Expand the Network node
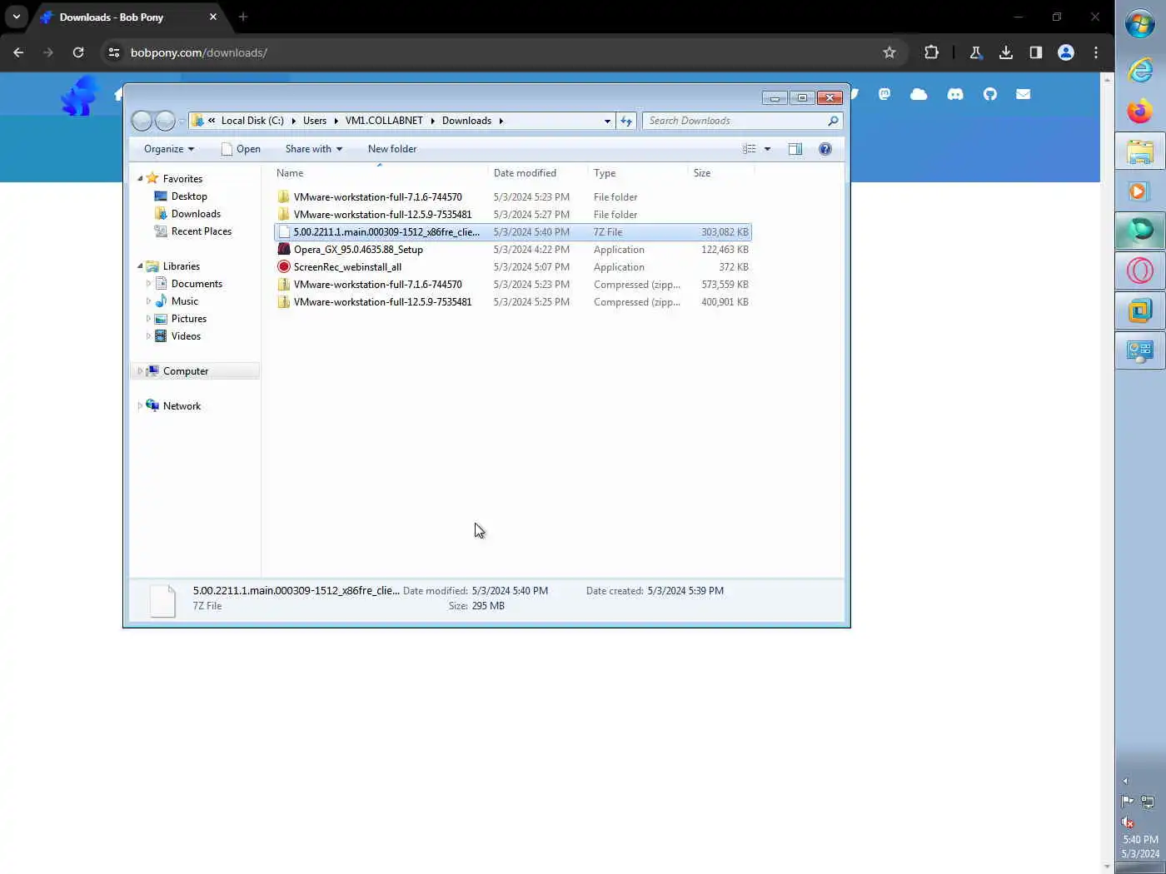 coord(139,406)
